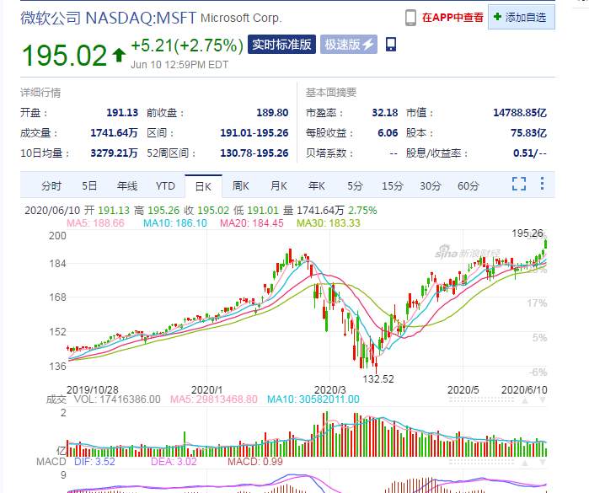The image size is (589, 493).
Task: Click the MA5: 188.66 indicator label
Action: pyautogui.click(x=95, y=223)
